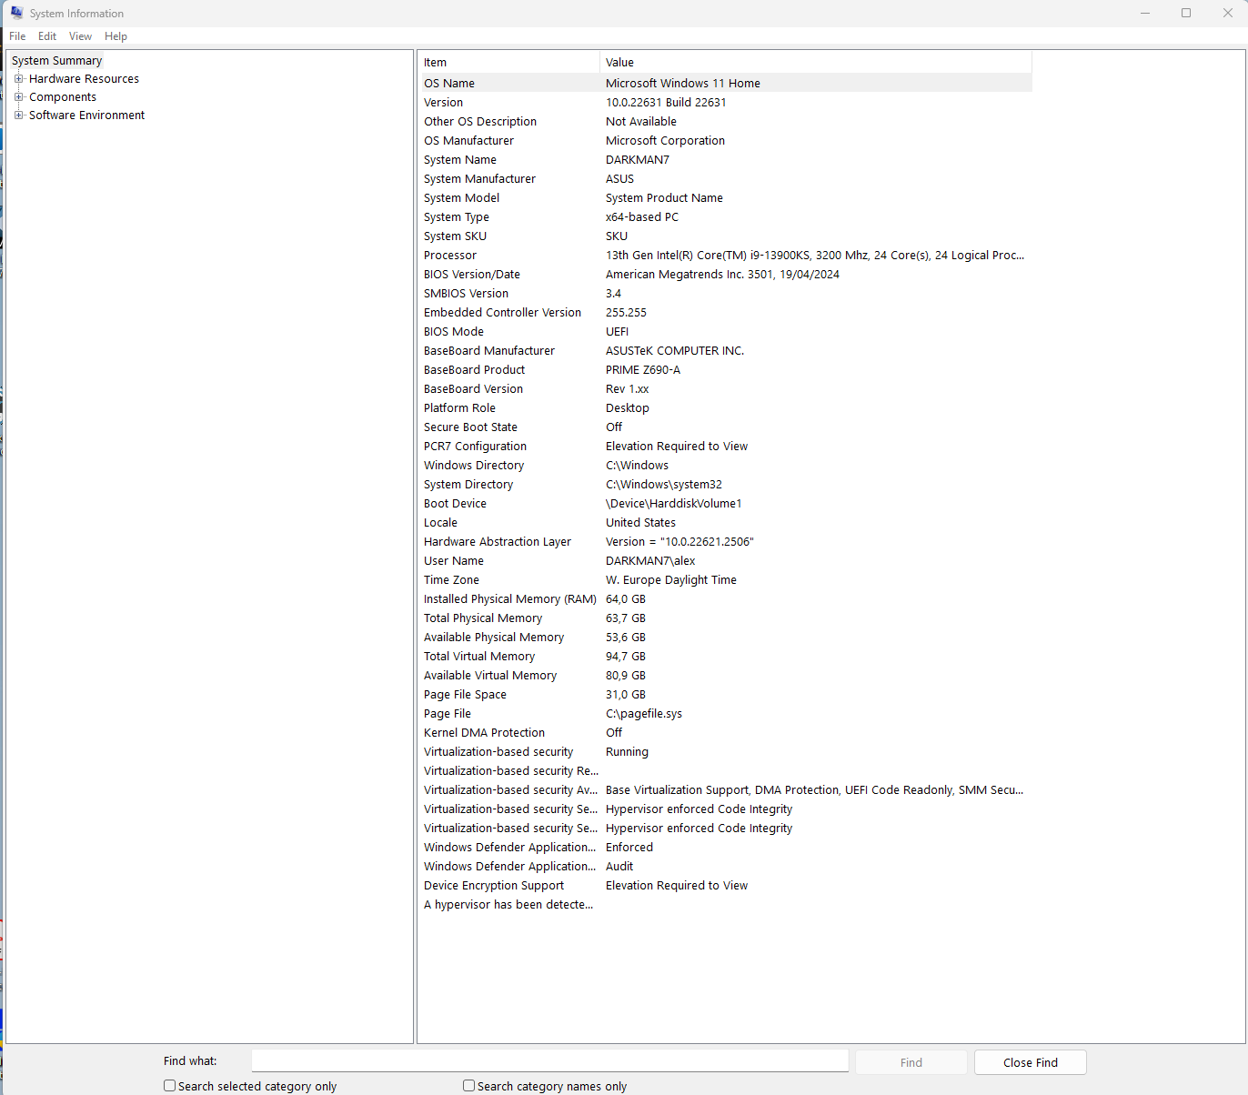Select the Boot Device row
Viewport: 1248px width, 1095px height.
point(725,504)
